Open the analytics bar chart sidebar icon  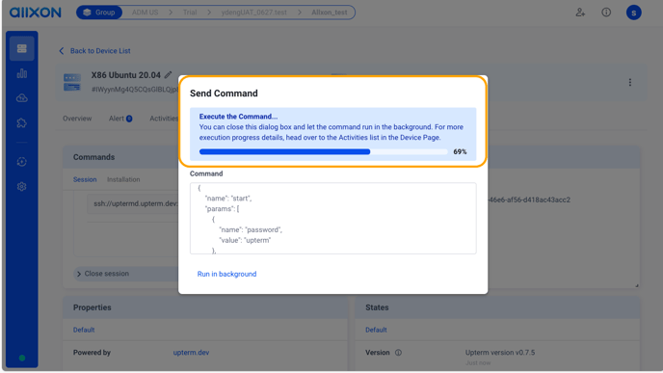[21, 73]
